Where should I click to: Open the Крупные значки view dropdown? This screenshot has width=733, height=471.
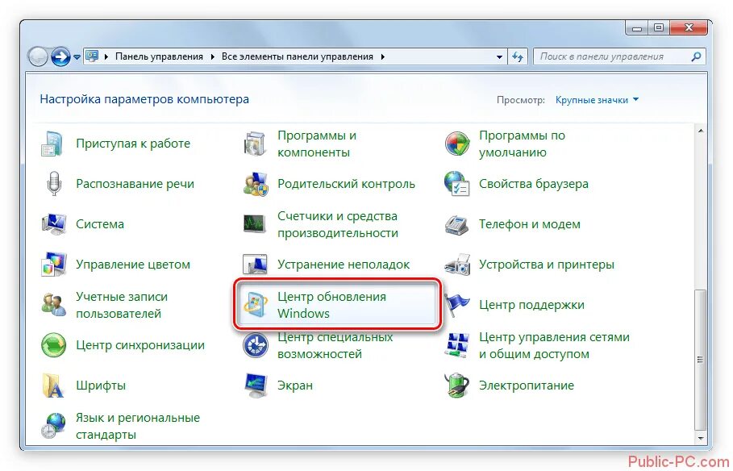point(597,100)
